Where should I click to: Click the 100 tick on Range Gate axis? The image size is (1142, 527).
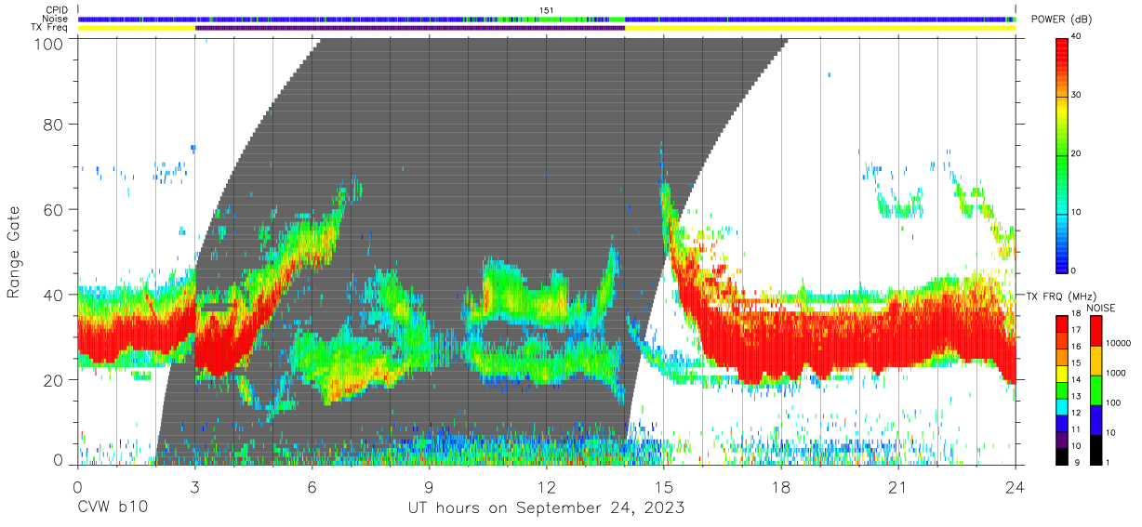click(x=50, y=44)
